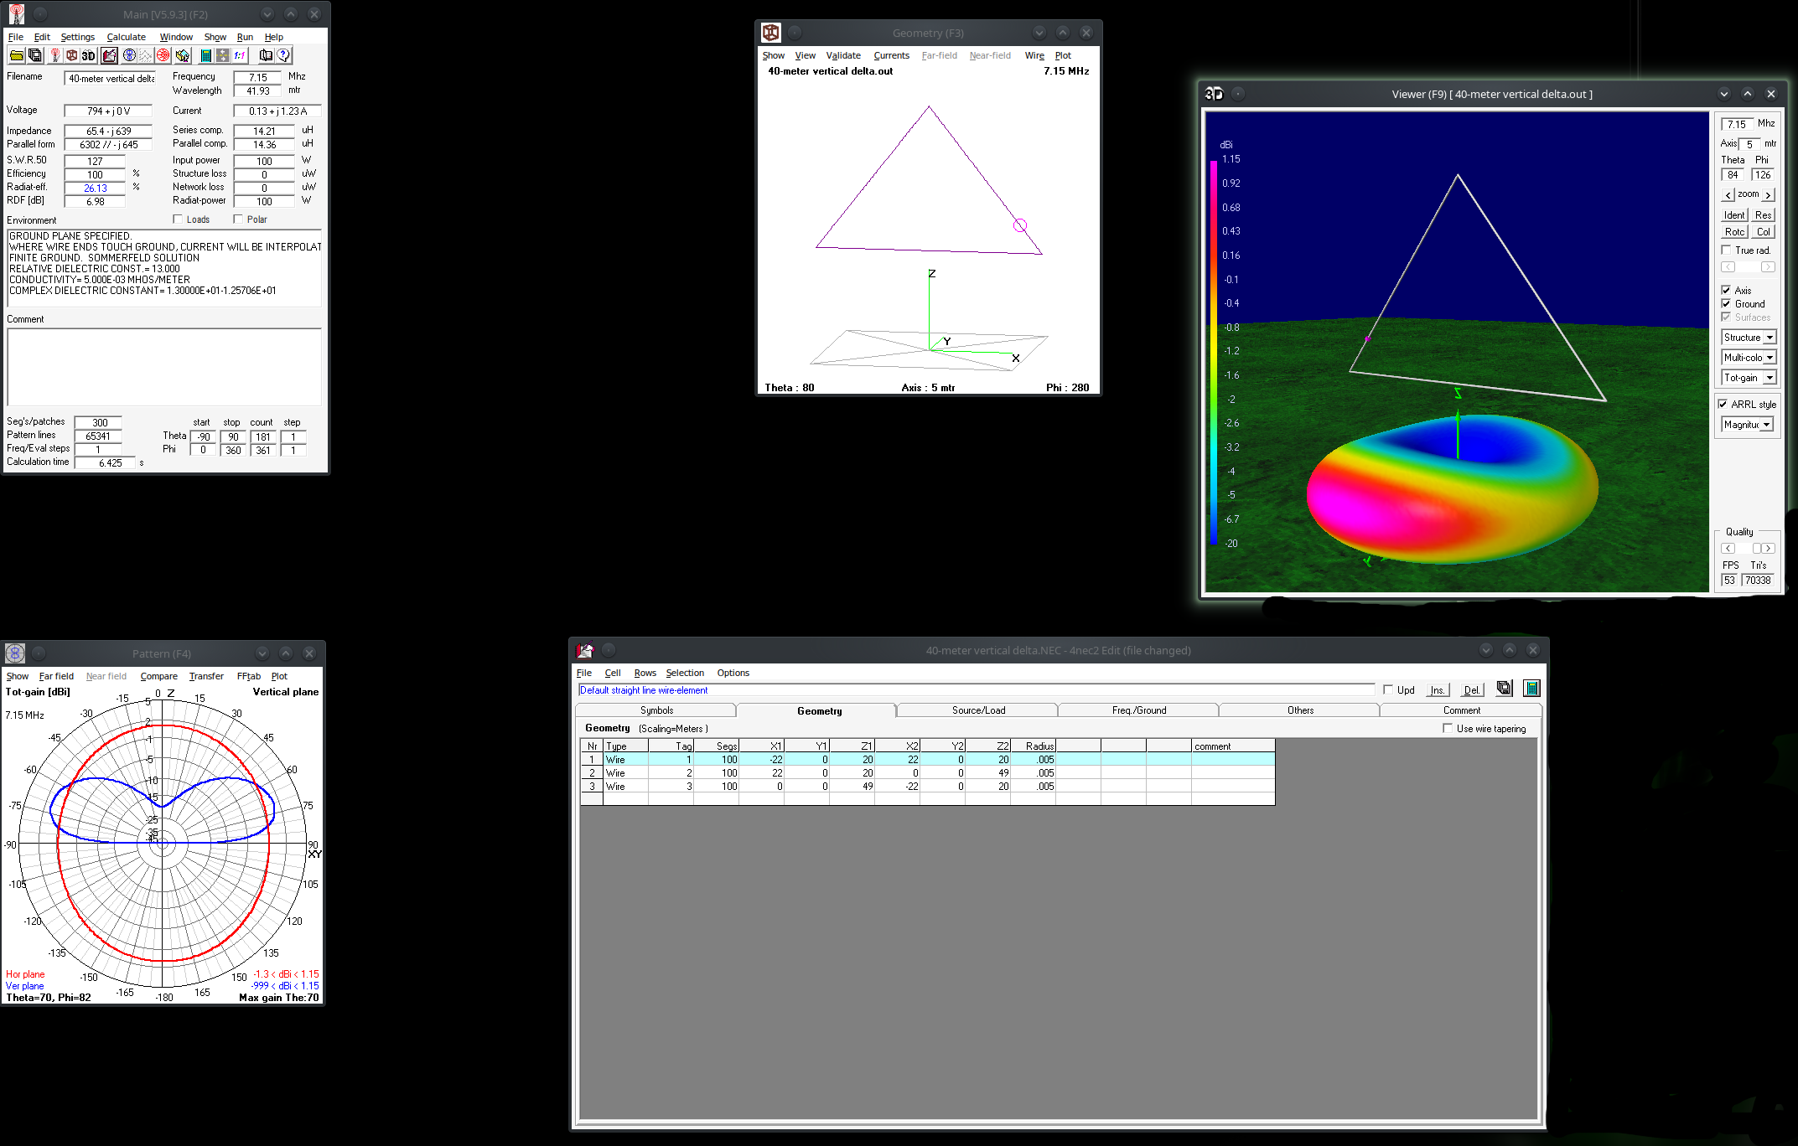Open geometry view with brown wire-cube icon
This screenshot has height=1146, width=1798.
[72, 55]
